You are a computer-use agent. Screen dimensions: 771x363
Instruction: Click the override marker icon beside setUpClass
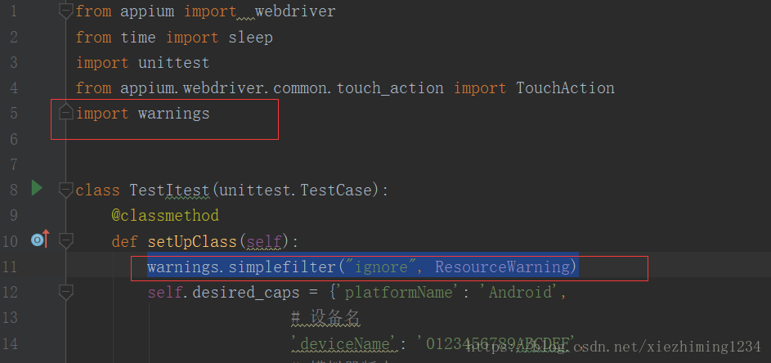[x=39, y=240]
